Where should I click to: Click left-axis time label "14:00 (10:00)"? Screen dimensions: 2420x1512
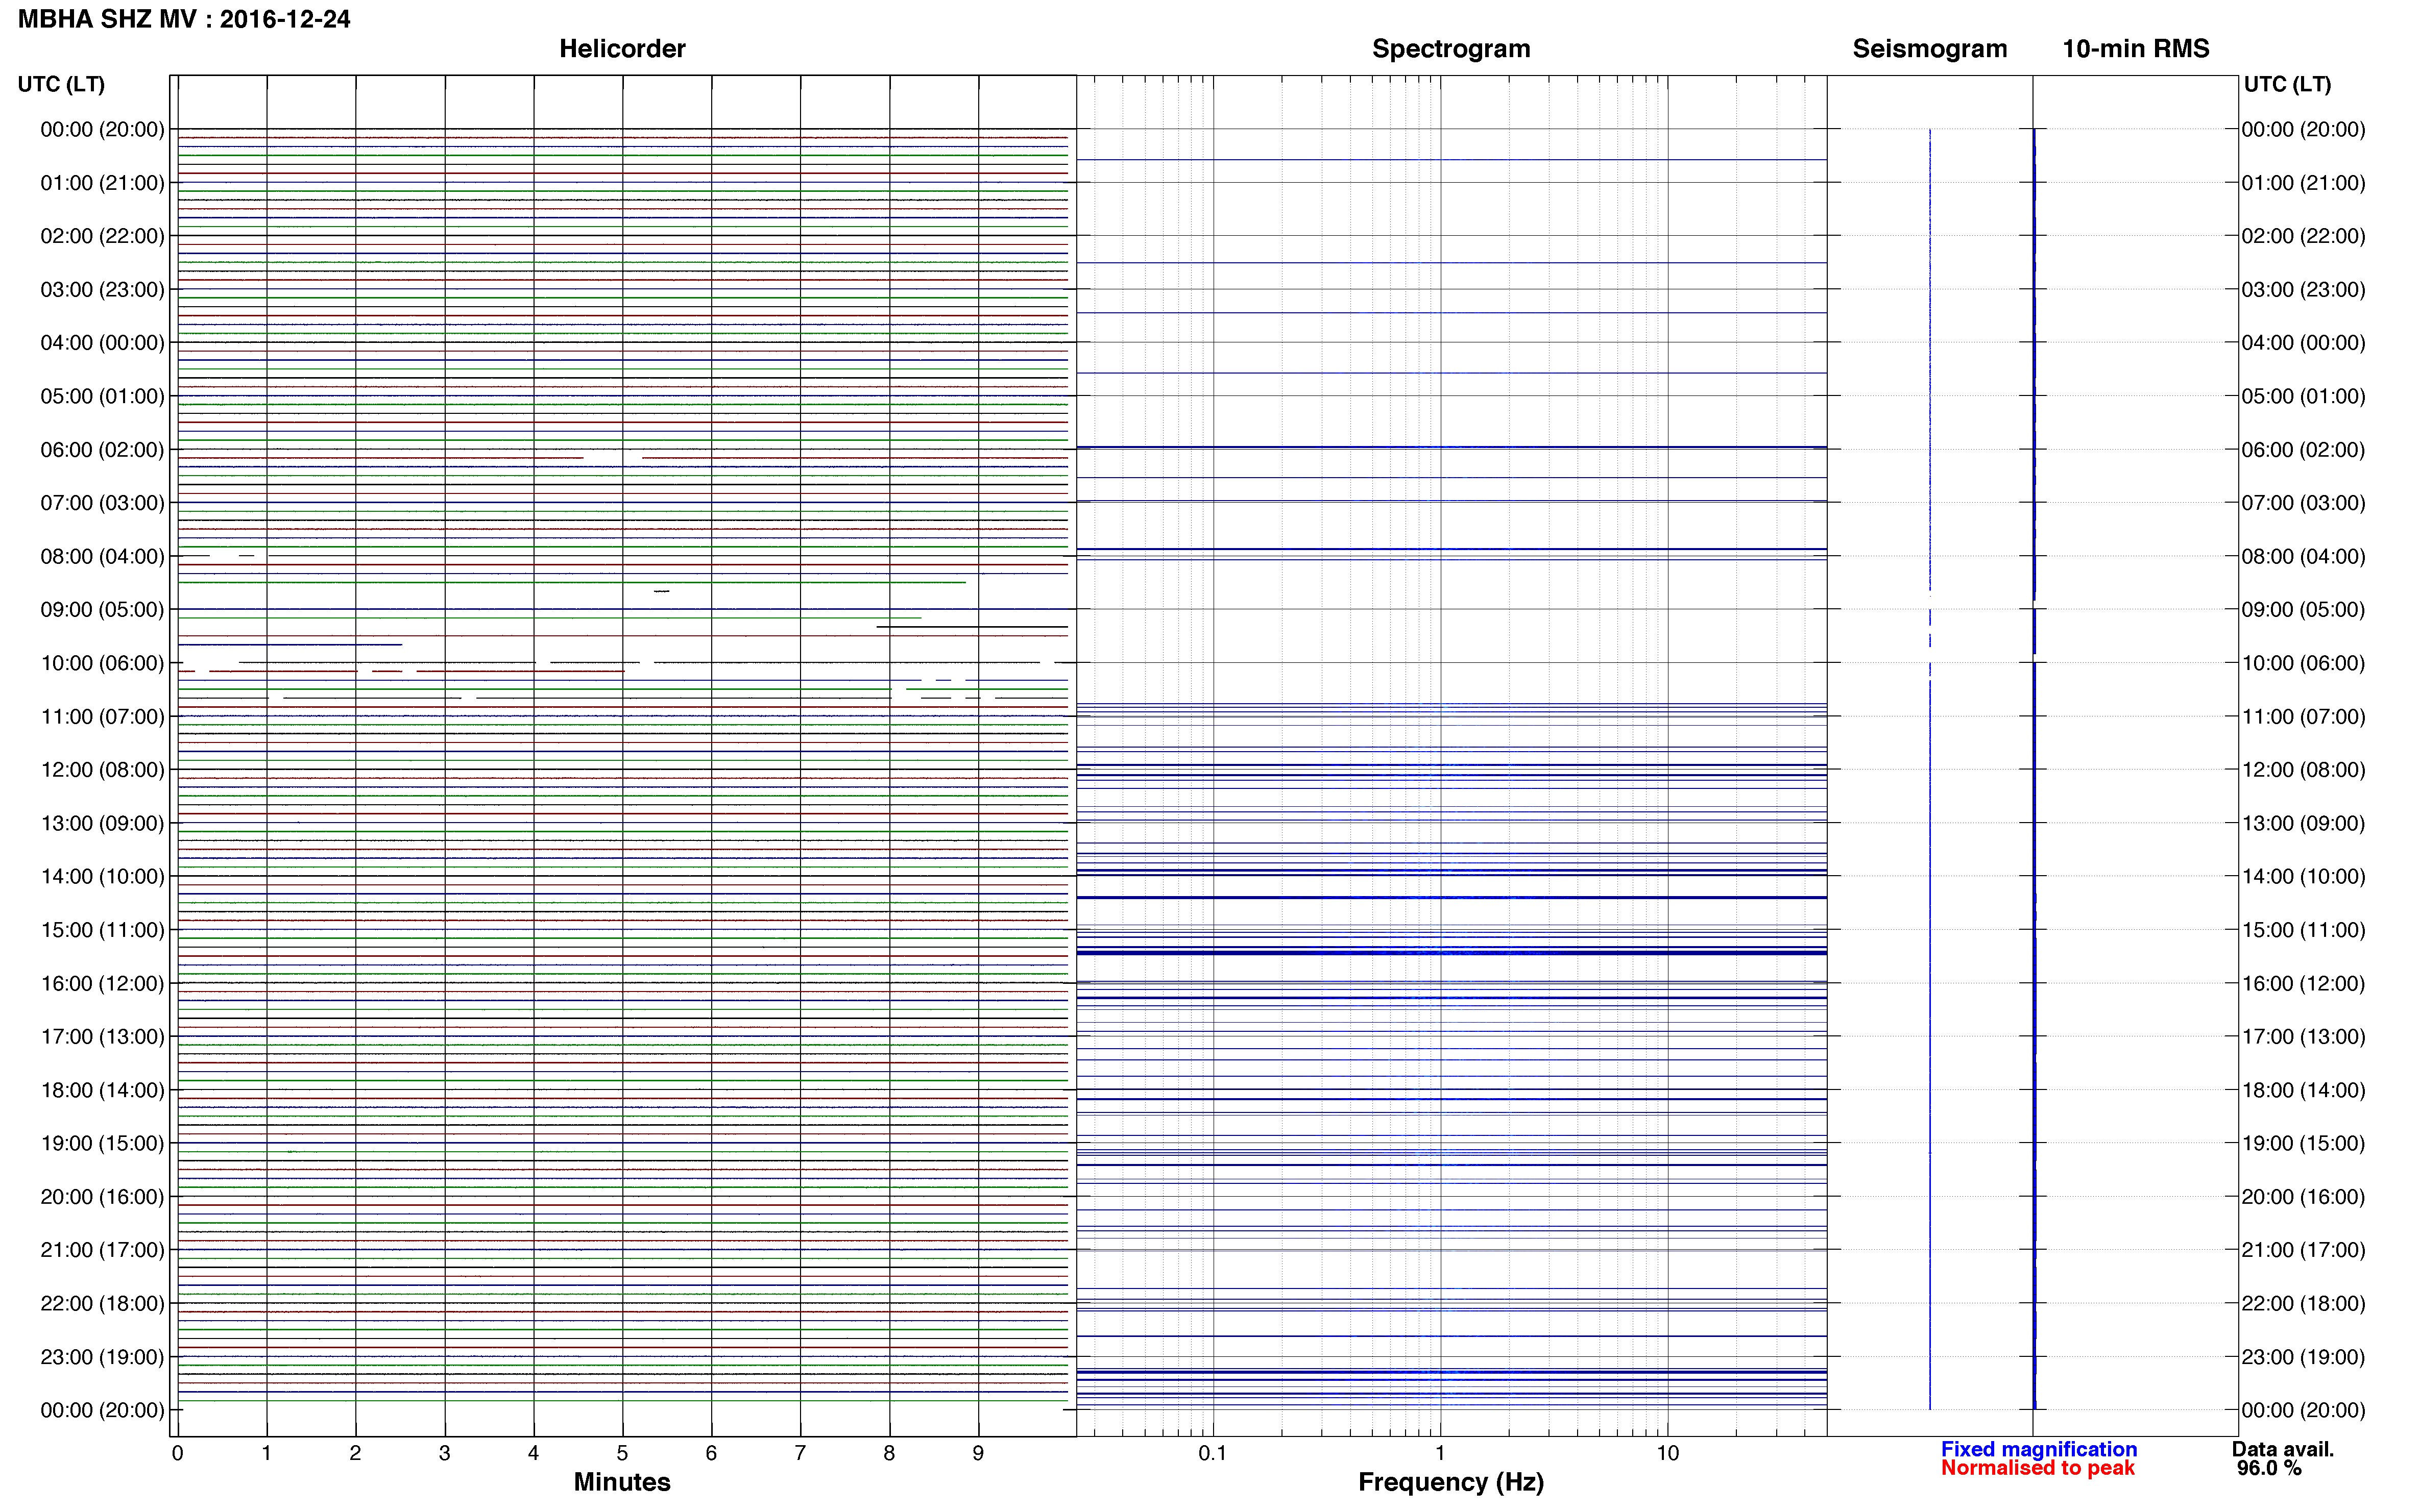102,877
